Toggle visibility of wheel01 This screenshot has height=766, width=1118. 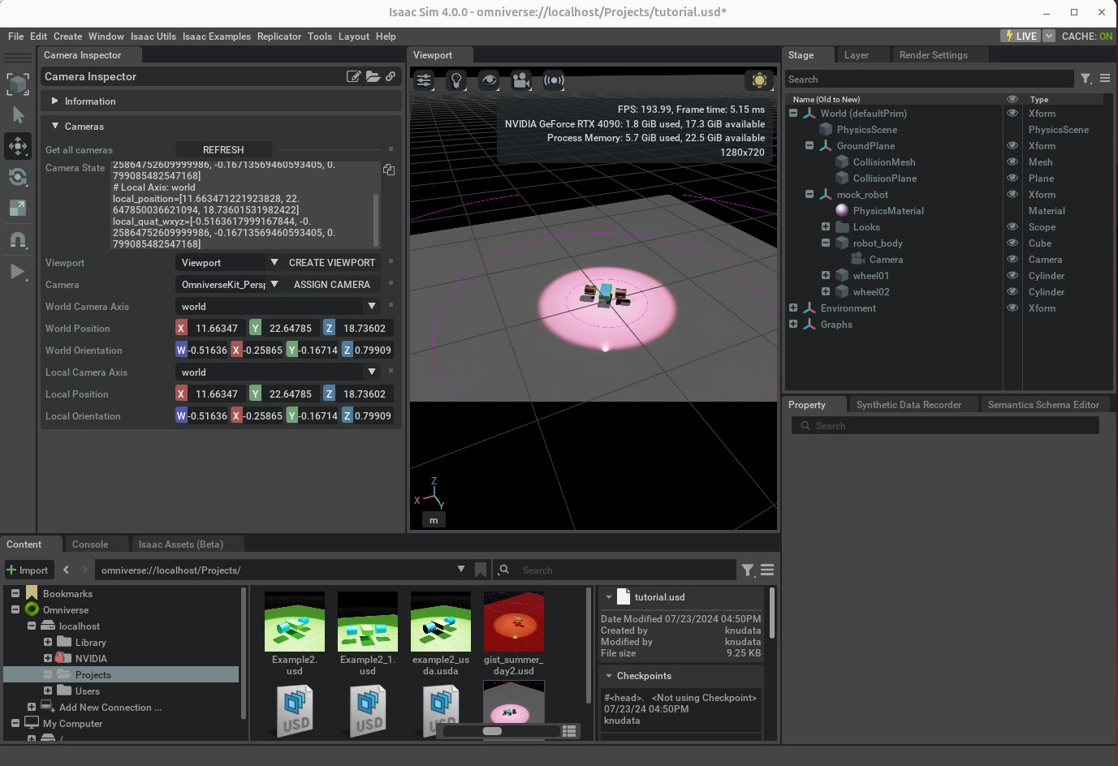coord(1012,275)
